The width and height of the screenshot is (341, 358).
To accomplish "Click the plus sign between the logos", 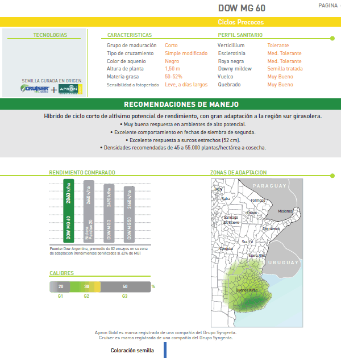I will (54, 90).
